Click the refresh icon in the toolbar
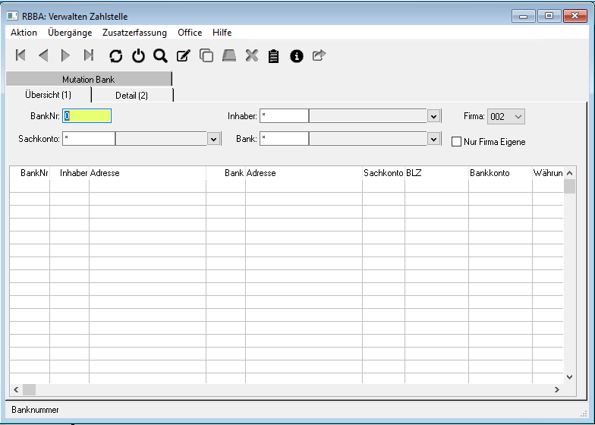 tap(116, 55)
